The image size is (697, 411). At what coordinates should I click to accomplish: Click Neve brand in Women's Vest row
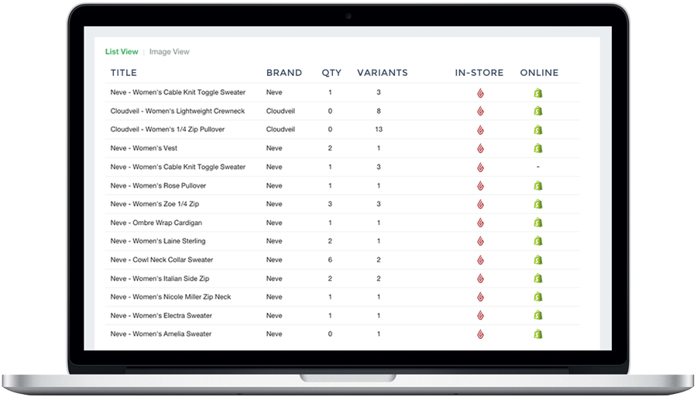click(274, 148)
